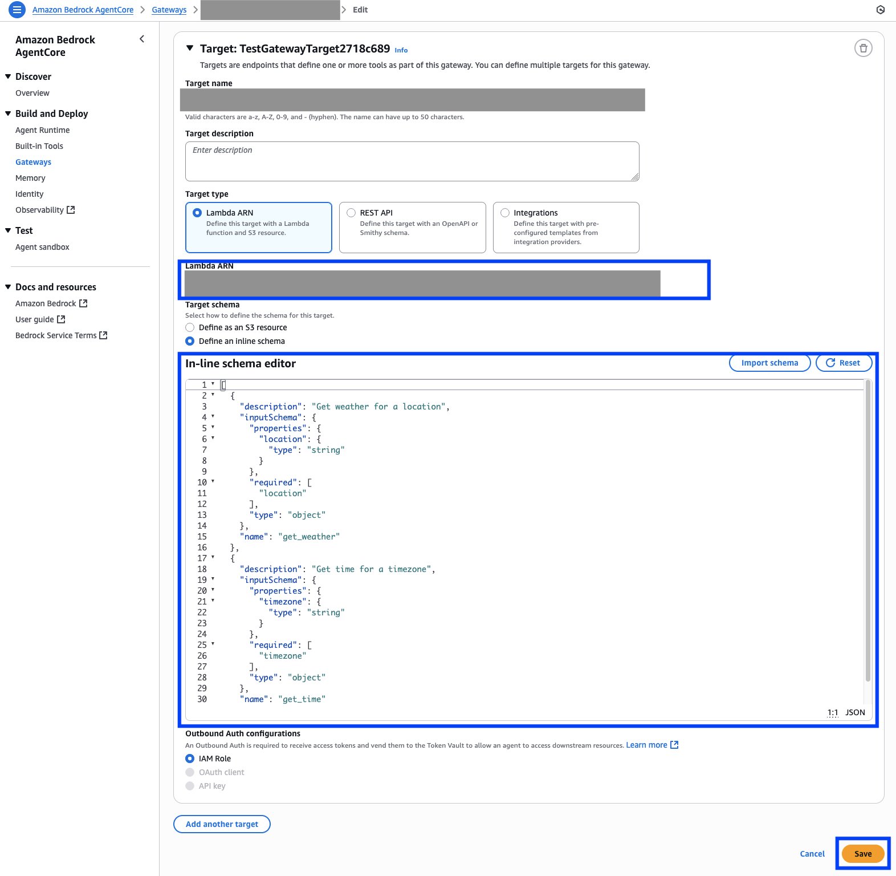Image resolution: width=896 pixels, height=876 pixels.
Task: Click the Amazon Bedrock external link icon
Action: pyautogui.click(x=83, y=303)
